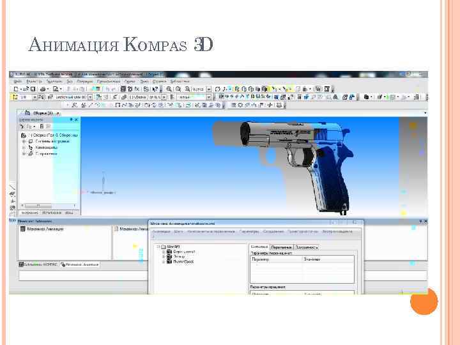Open Воспроизведение menu in animation dialog
Screen dimensions: 460x345
click(337, 231)
